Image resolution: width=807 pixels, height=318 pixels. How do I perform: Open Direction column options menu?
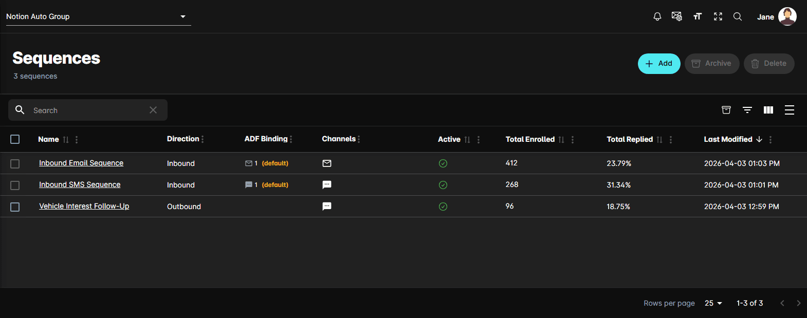(203, 139)
